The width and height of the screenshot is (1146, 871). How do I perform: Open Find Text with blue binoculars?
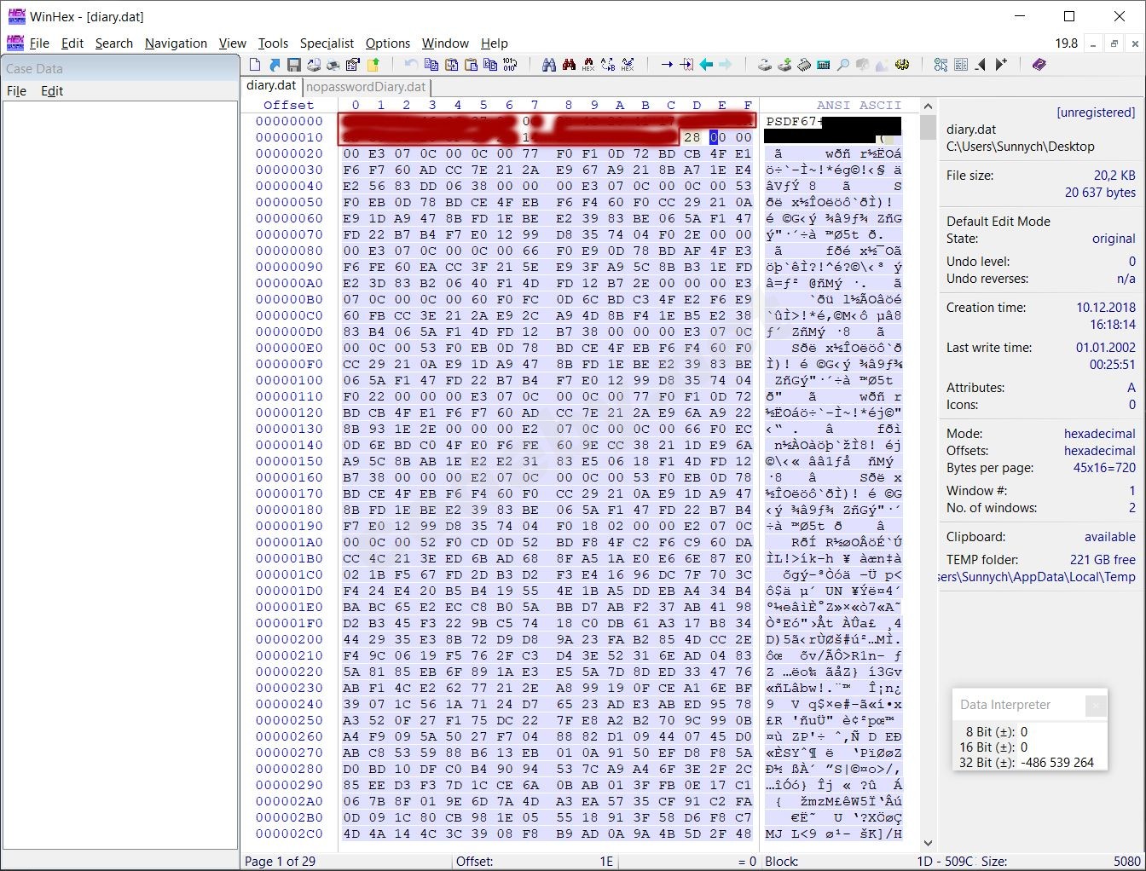pyautogui.click(x=548, y=65)
